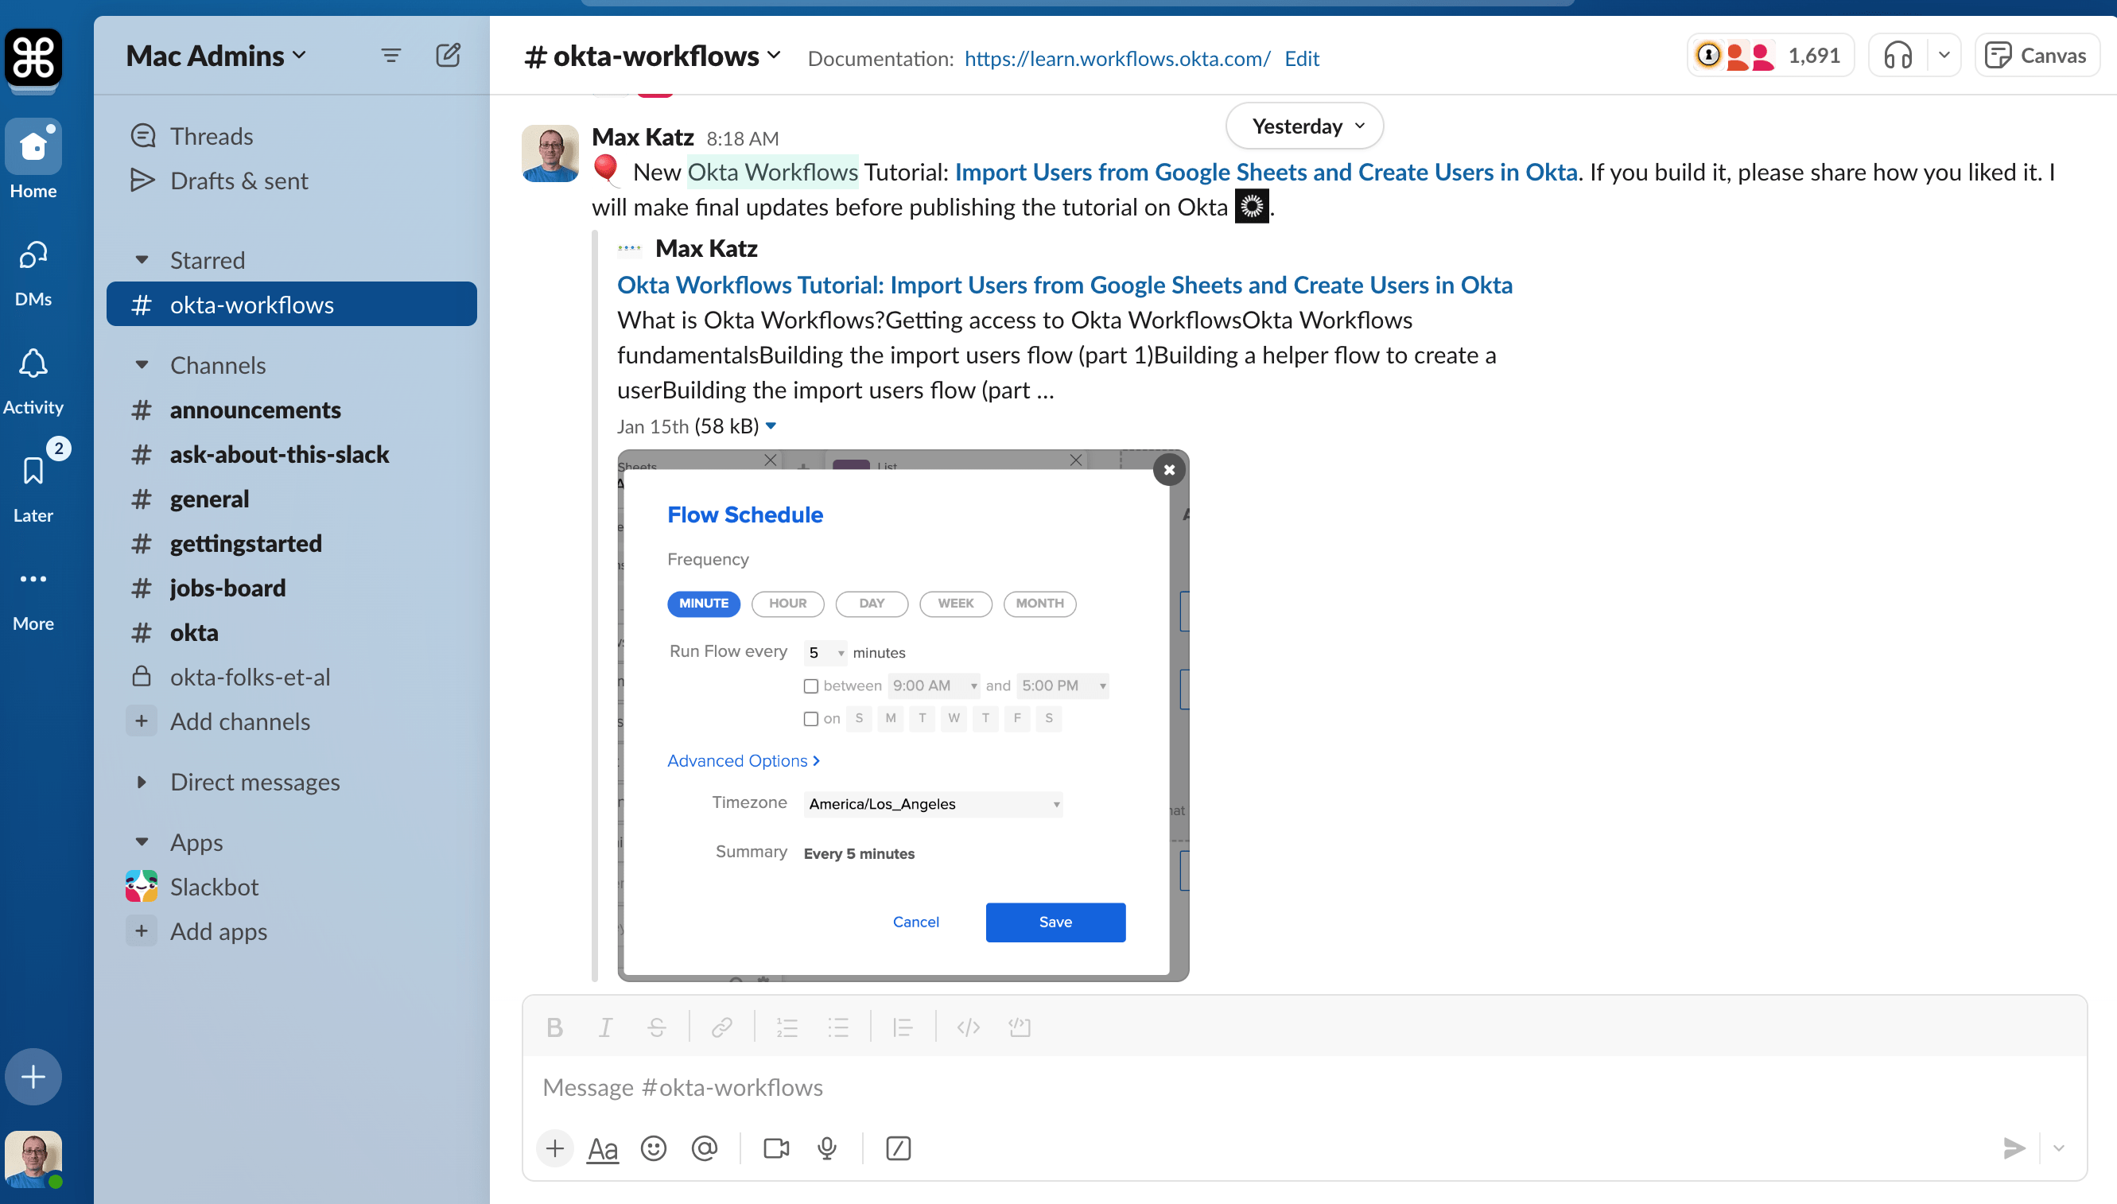Viewport: 2117px width, 1204px height.
Task: Click the mention @ icon
Action: click(704, 1148)
